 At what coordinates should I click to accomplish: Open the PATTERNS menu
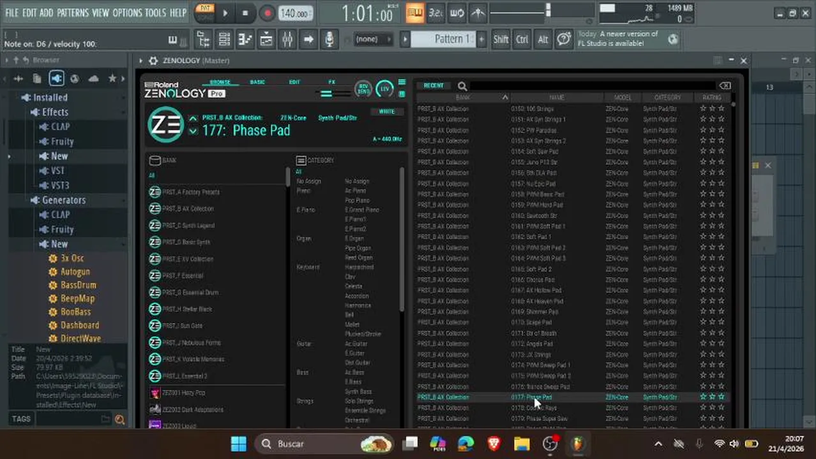(x=73, y=13)
